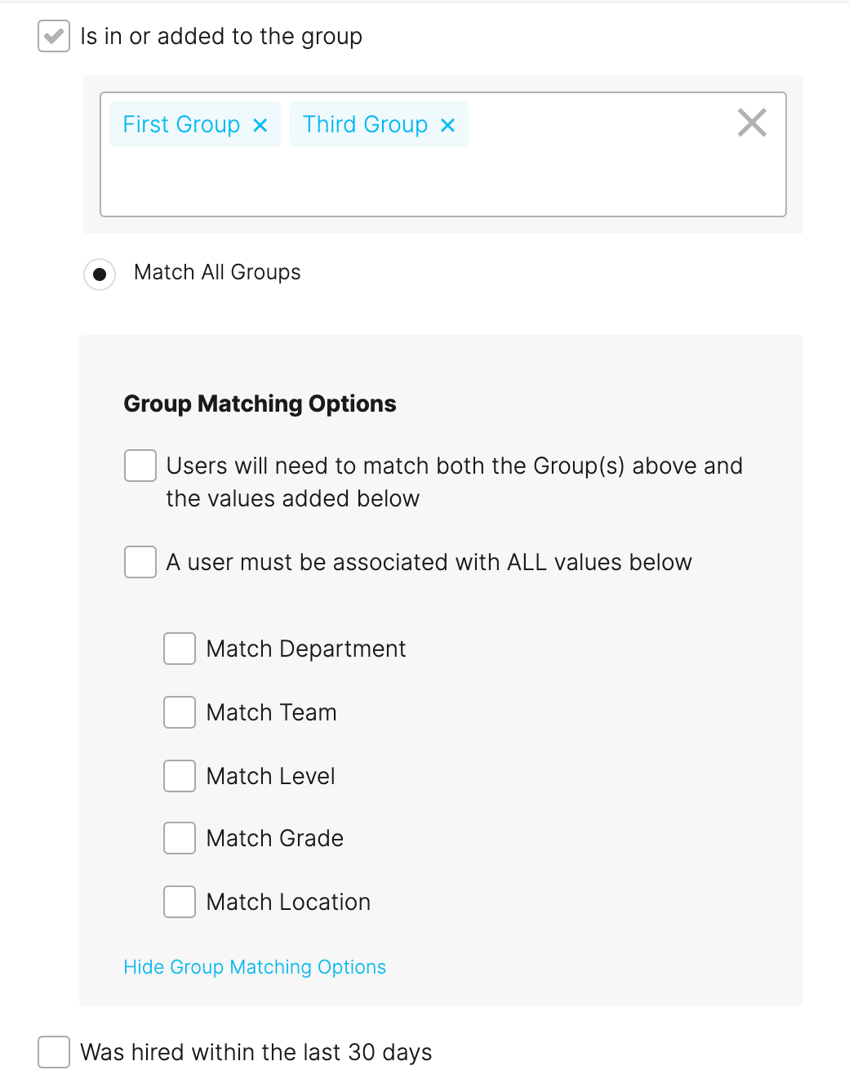Select the Match All Groups radio button
Viewport: 849px width, 1088px height.
(x=100, y=274)
